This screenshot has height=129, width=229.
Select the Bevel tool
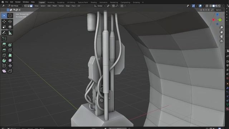4,50
